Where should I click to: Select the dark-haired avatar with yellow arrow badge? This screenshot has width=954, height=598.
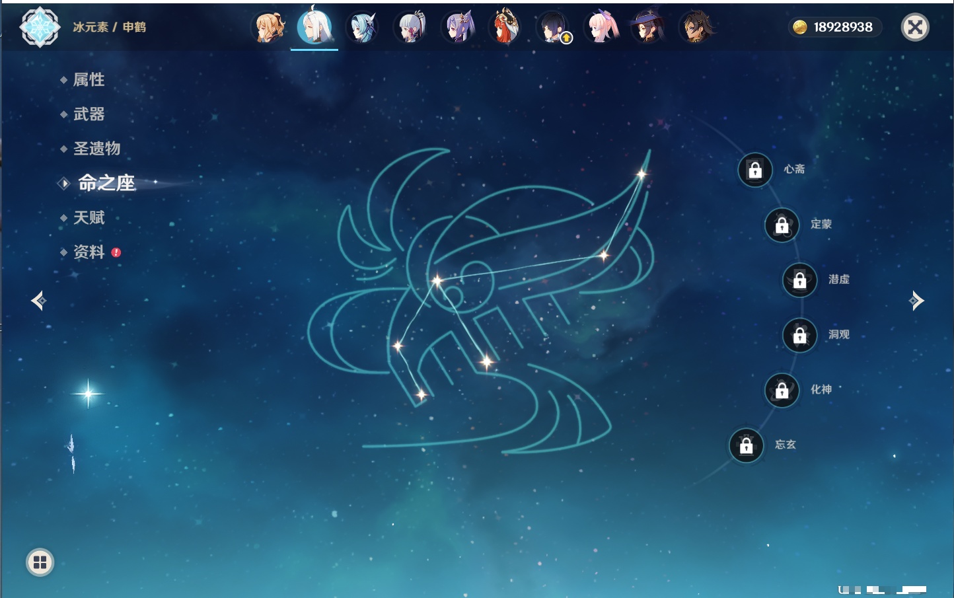pos(553,27)
